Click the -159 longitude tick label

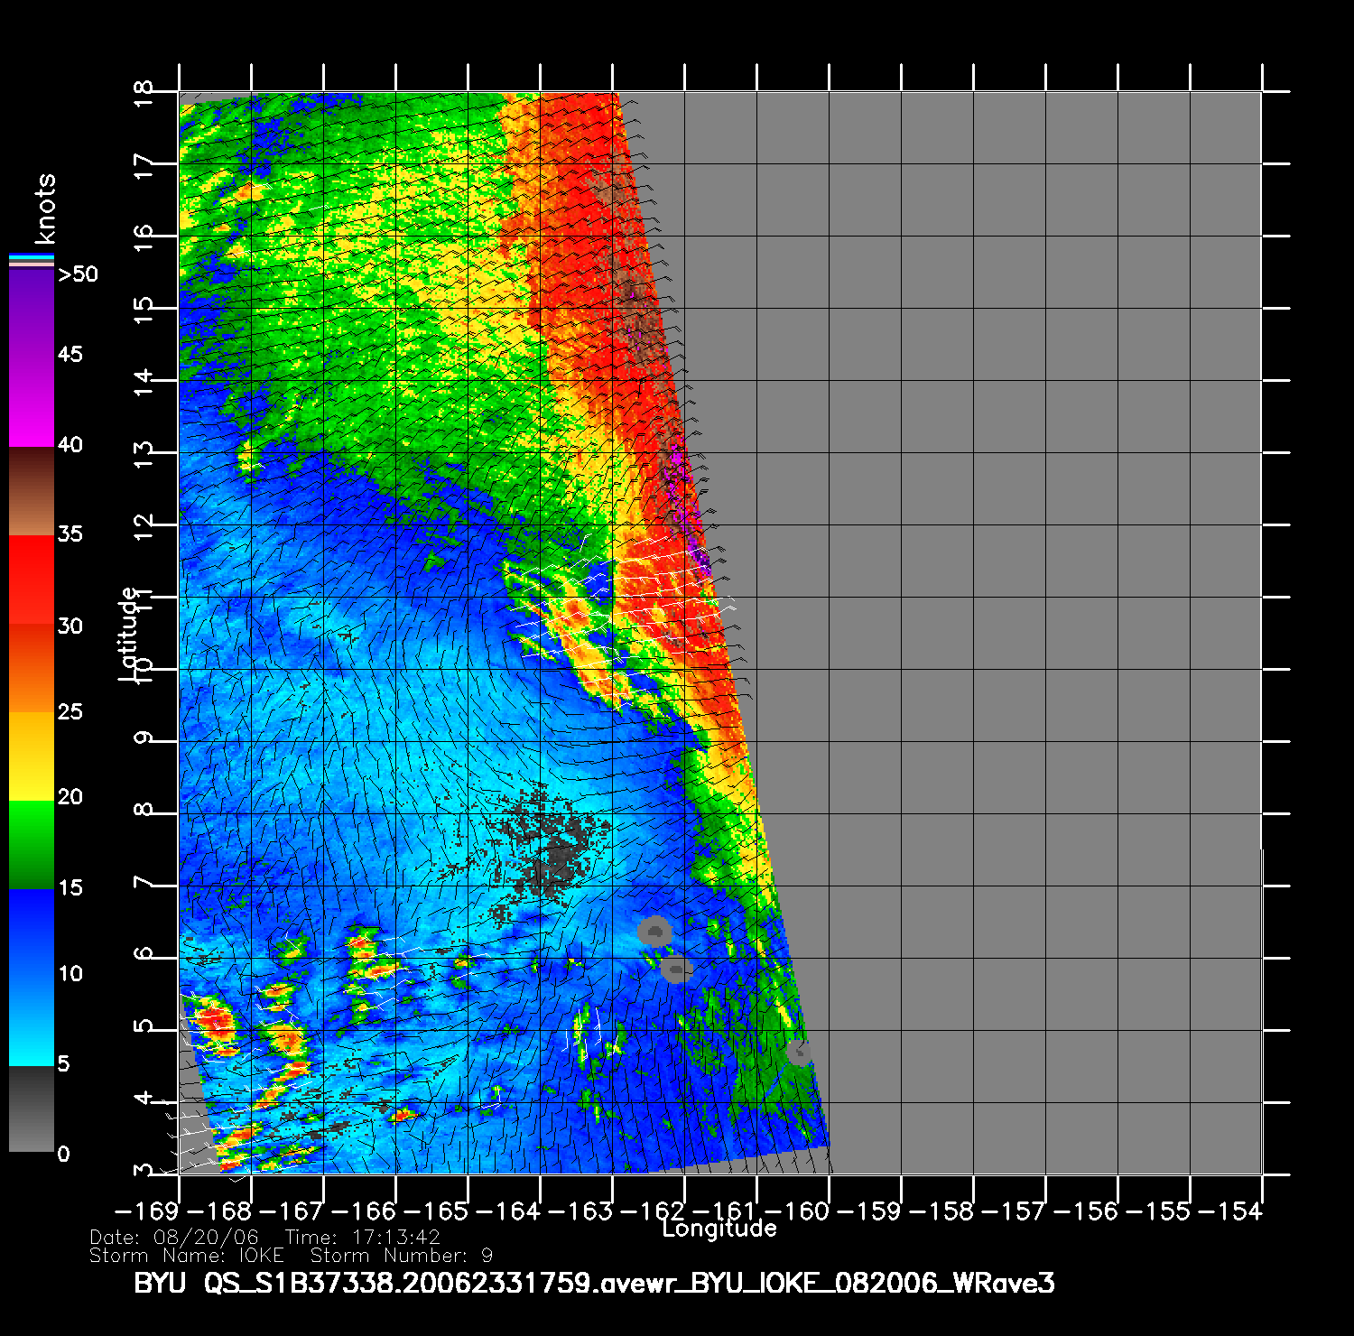869,1211
